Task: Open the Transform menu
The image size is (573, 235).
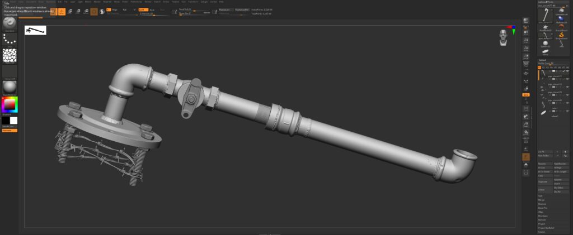Action: click(192, 2)
